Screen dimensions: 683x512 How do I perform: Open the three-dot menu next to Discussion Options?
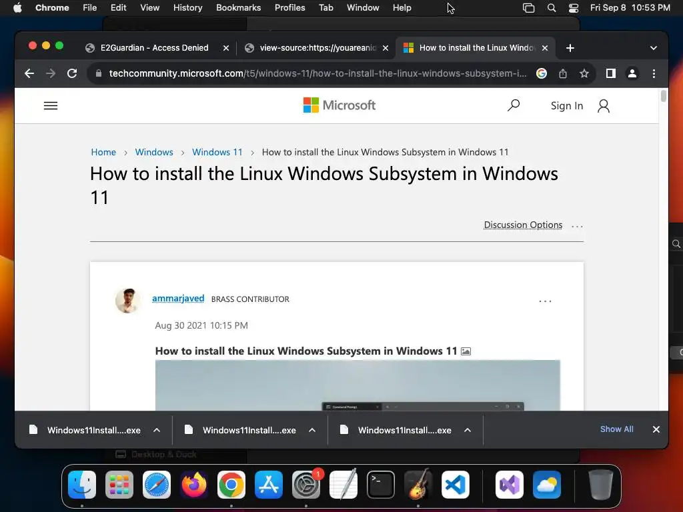coord(577,226)
